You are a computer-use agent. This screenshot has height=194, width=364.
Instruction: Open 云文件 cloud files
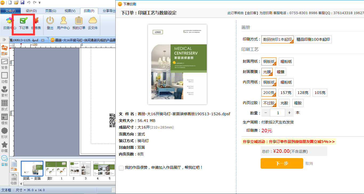(x=93, y=23)
